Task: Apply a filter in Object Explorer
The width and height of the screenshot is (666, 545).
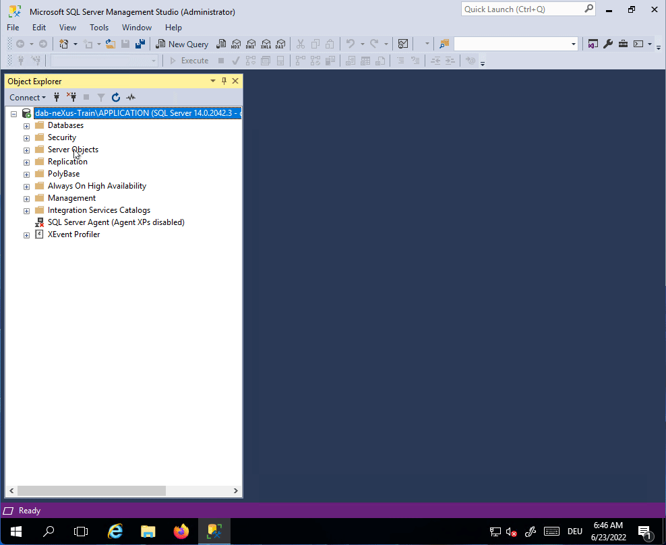Action: click(x=100, y=97)
